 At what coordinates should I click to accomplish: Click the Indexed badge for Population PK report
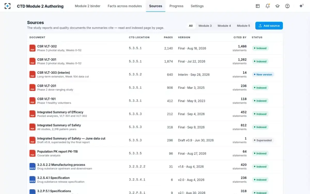[260, 153]
